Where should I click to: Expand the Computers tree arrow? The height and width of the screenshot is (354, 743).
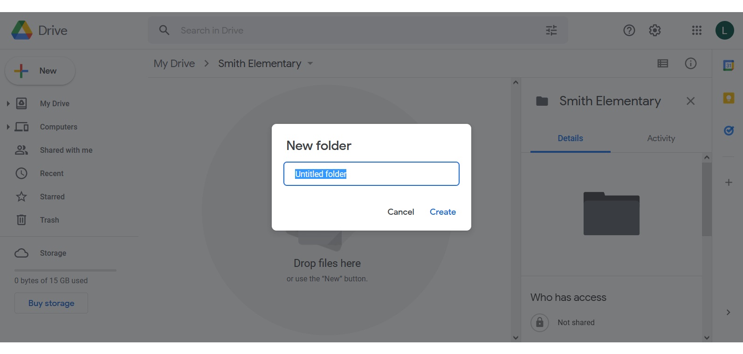pos(8,127)
